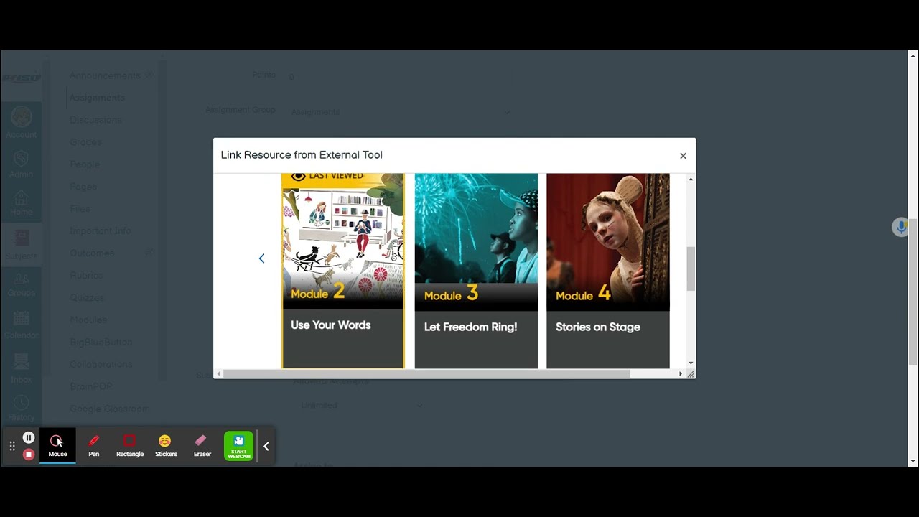Click the dialog's corner resize grip
The image size is (919, 517).
[x=691, y=373]
